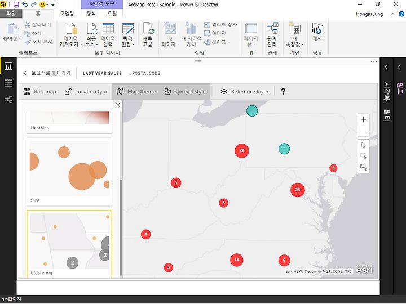Screen dimensions: 406x304
Task: Switch to Data view in sidebar
Action: click(x=8, y=83)
